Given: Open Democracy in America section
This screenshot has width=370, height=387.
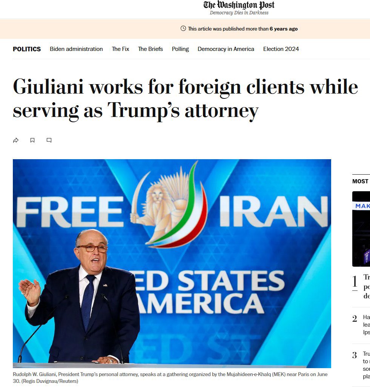Looking at the screenshot, I should point(226,49).
